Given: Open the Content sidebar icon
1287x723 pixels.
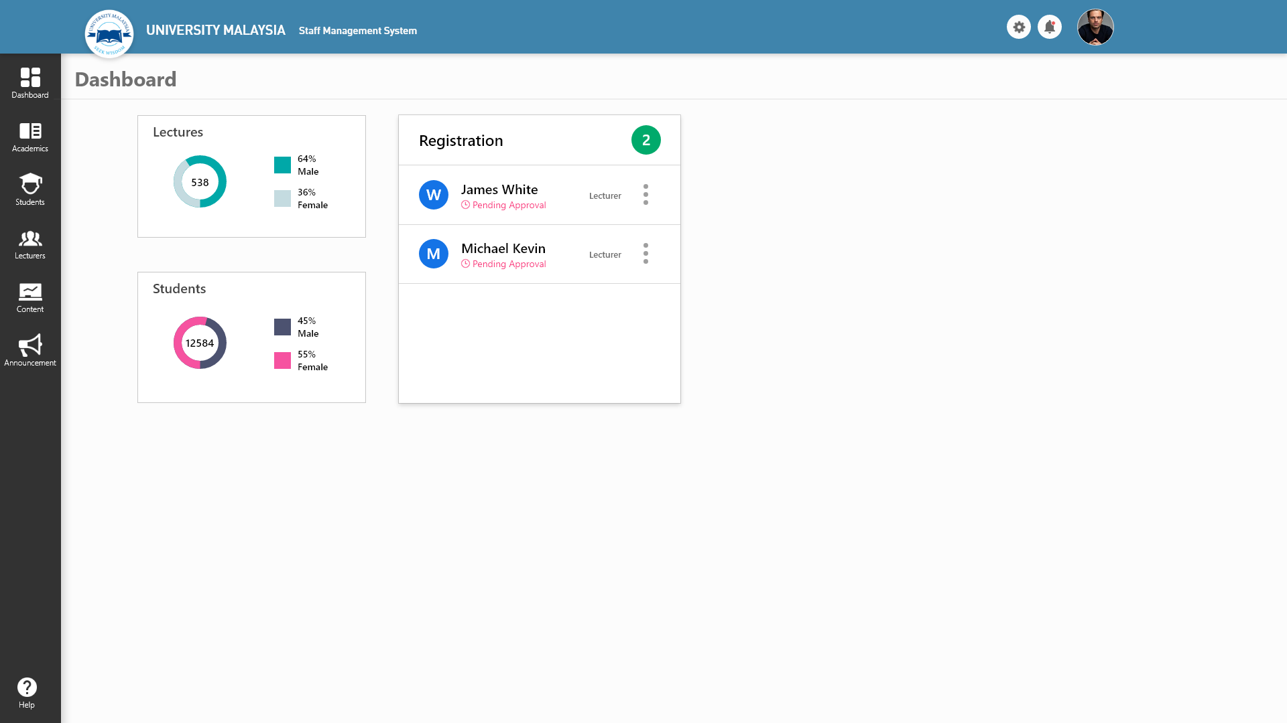Looking at the screenshot, I should pos(30,291).
